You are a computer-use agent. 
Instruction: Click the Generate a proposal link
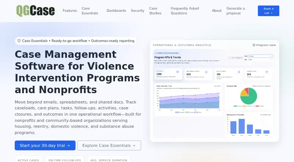[236, 11]
